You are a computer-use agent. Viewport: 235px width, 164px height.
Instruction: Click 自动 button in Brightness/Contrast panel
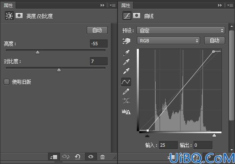tap(97, 30)
